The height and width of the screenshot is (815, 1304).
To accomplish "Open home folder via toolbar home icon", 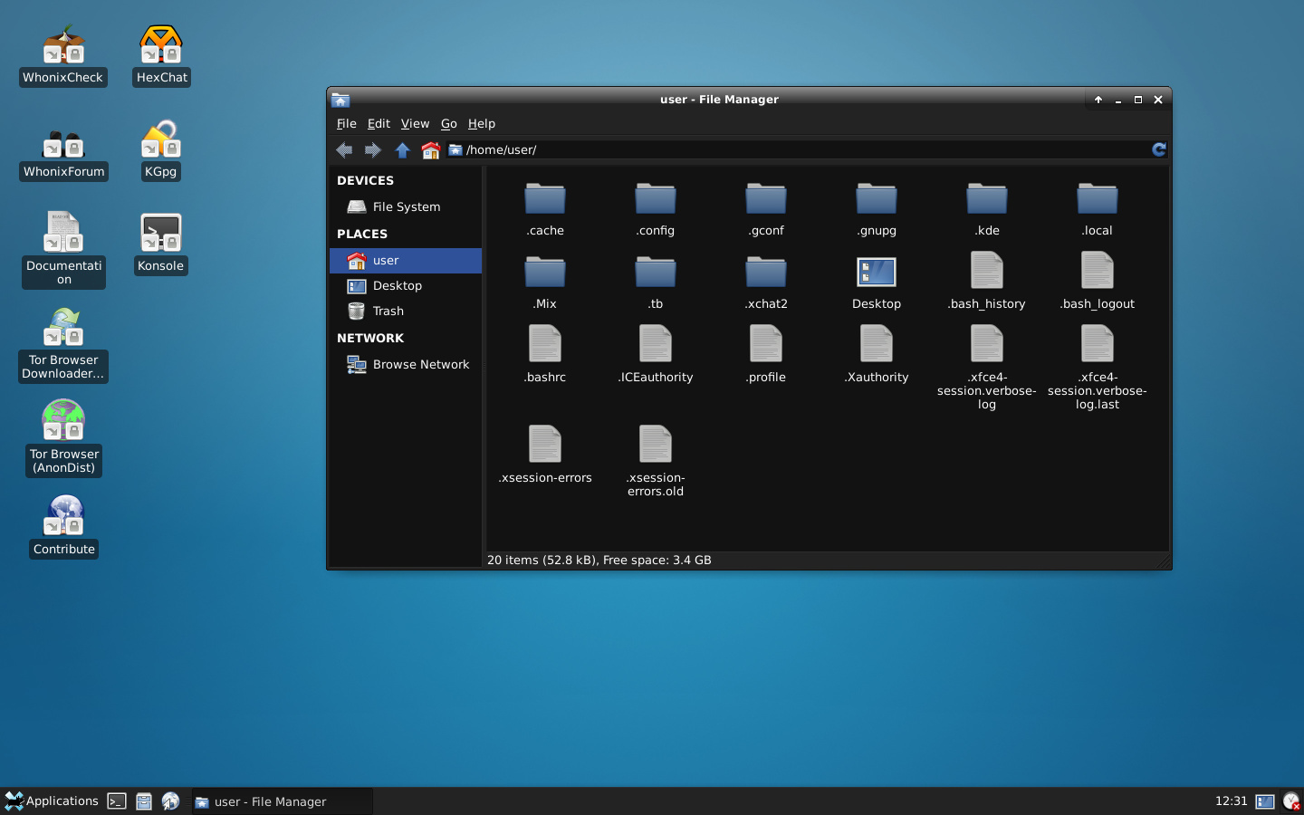I will coord(430,149).
